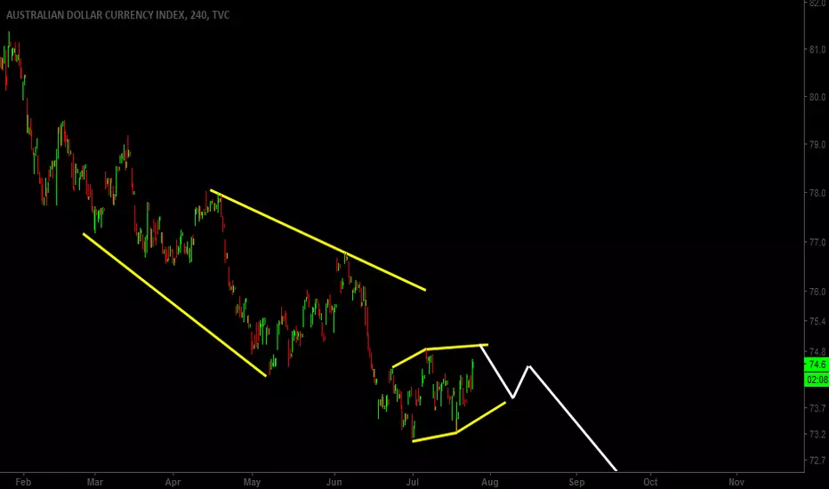Viewport: 829px width, 489px height.
Task: Click the 80.0 price axis label
Action: pyautogui.click(x=817, y=97)
